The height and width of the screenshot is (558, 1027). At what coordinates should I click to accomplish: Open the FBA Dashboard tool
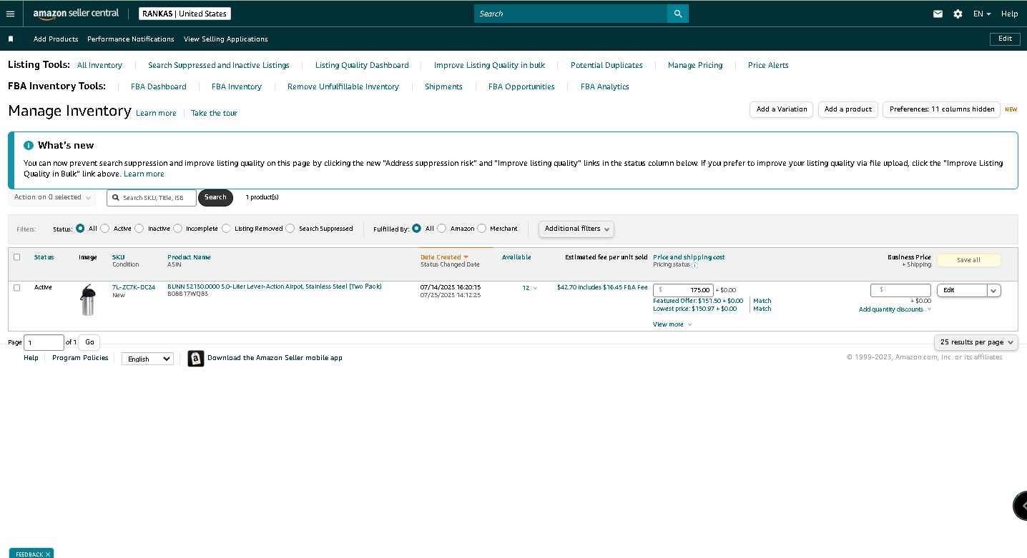click(x=159, y=86)
